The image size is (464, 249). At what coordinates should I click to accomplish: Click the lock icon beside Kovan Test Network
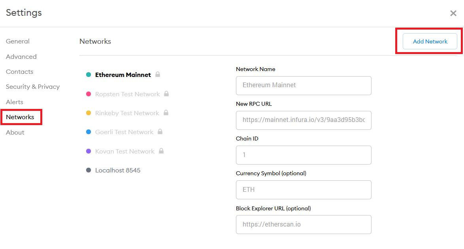coord(161,151)
